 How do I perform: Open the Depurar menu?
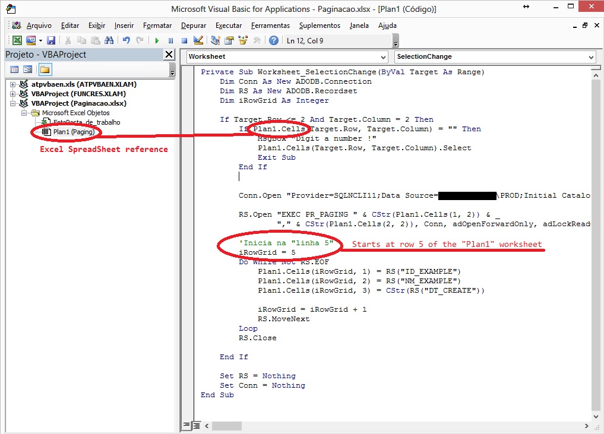[194, 26]
